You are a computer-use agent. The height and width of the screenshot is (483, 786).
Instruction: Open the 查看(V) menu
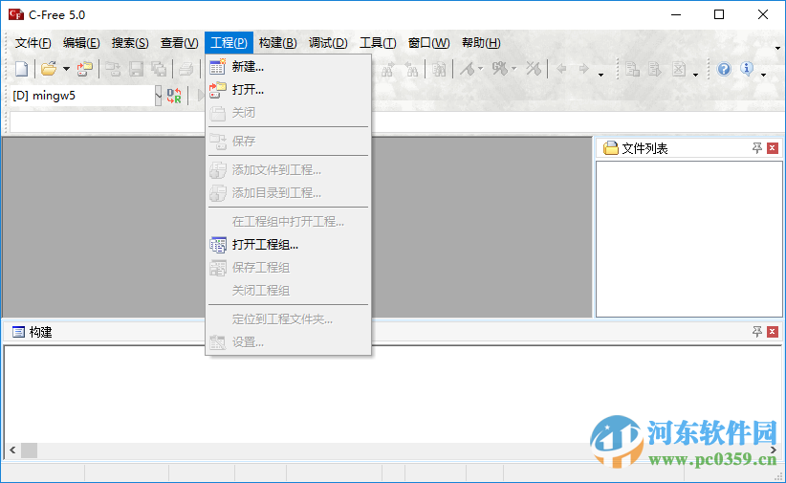click(179, 43)
